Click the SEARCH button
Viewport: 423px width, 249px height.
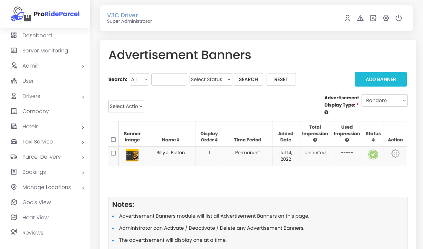248,79
